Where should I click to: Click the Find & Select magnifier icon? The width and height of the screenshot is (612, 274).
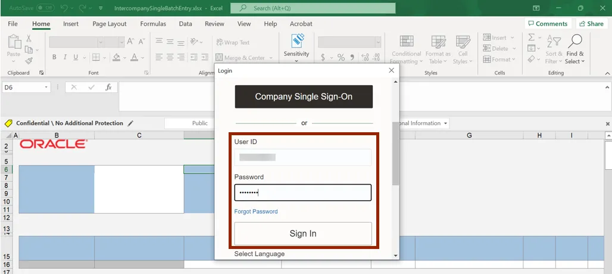tap(575, 41)
